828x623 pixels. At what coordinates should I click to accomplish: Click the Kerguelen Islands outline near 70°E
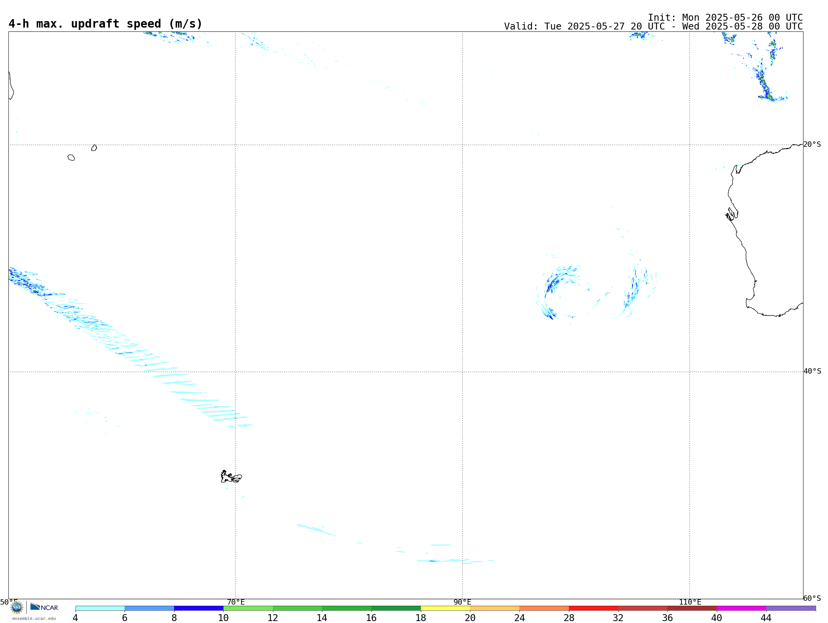[231, 477]
